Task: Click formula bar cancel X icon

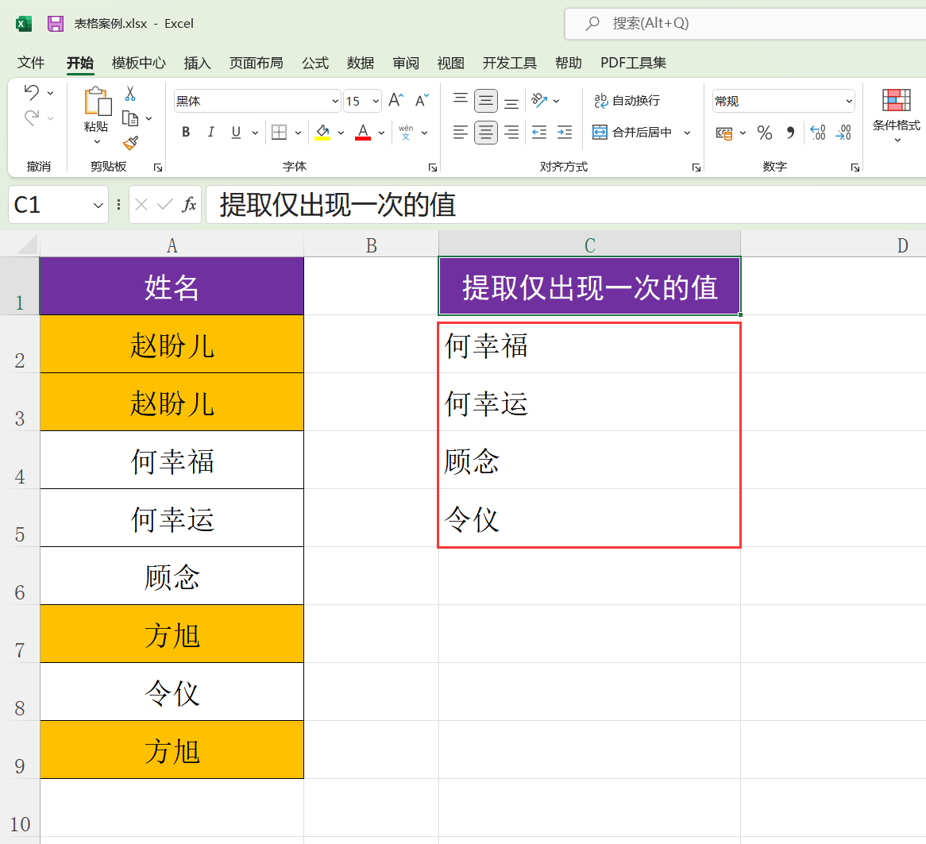Action: (141, 204)
